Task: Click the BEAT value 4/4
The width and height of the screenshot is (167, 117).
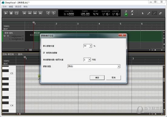Action: pos(96,14)
